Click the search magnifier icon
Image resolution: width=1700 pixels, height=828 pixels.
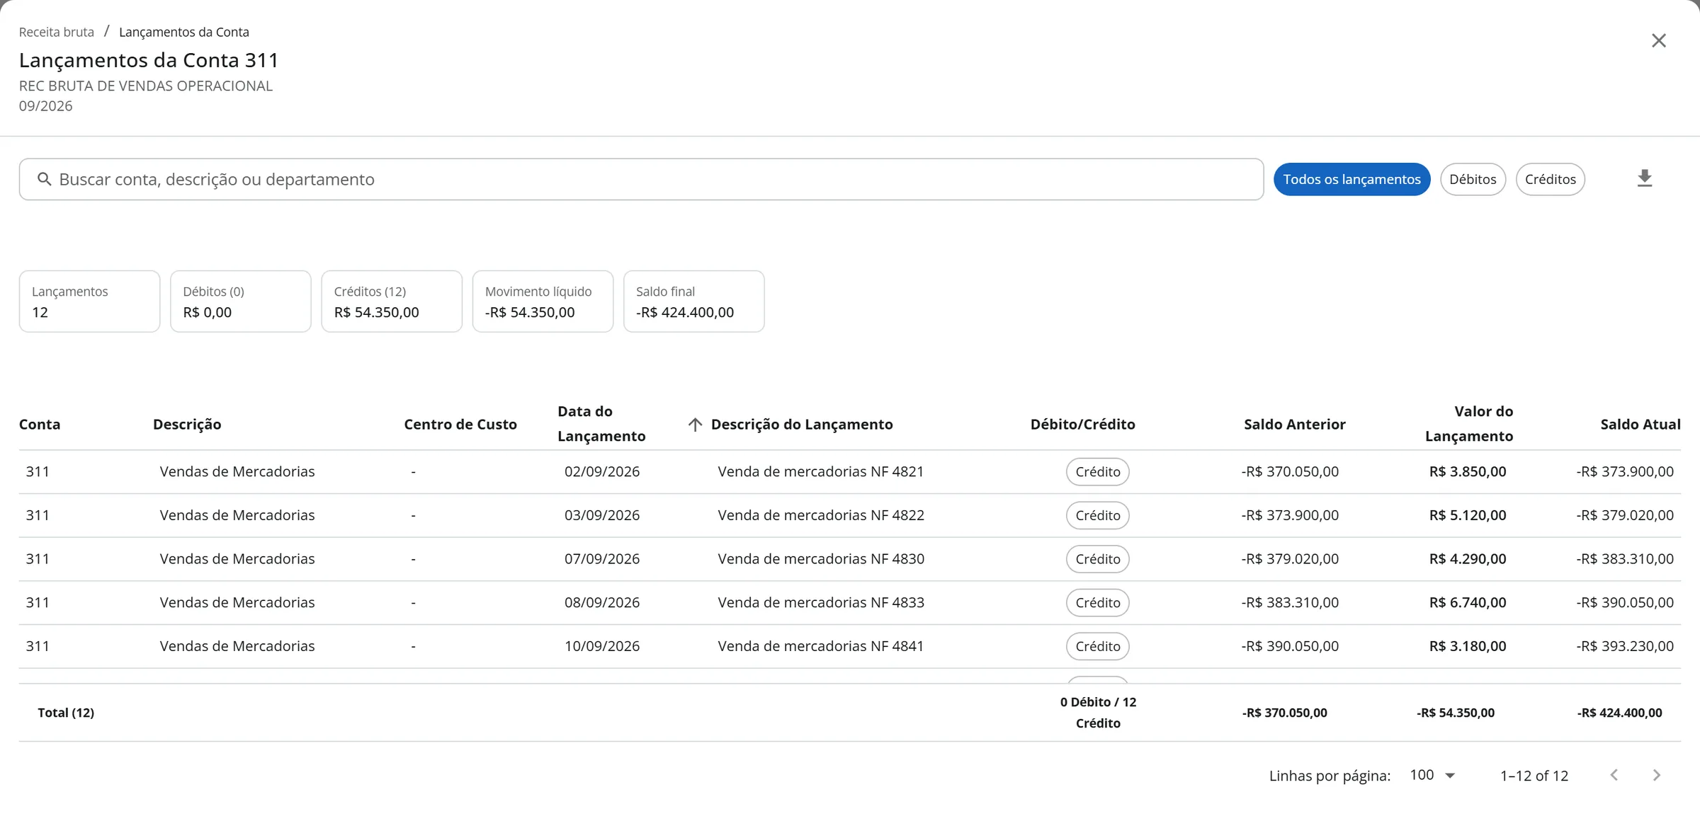pos(44,179)
